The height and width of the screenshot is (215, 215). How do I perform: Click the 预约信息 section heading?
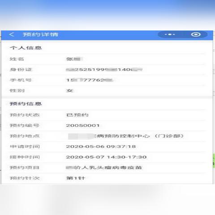click(26, 104)
